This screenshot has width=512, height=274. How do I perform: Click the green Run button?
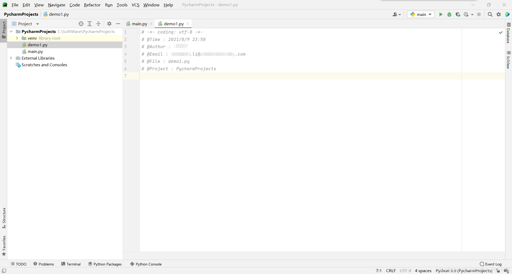click(x=441, y=14)
